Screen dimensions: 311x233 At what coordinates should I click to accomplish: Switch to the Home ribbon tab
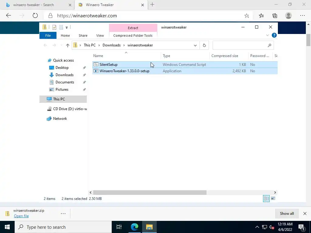pos(65,35)
